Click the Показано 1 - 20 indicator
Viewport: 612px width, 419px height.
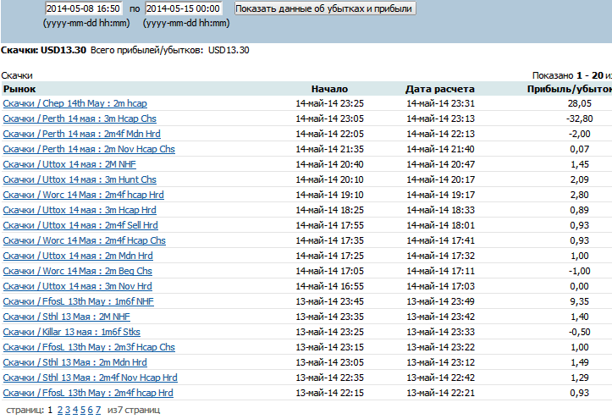click(572, 75)
